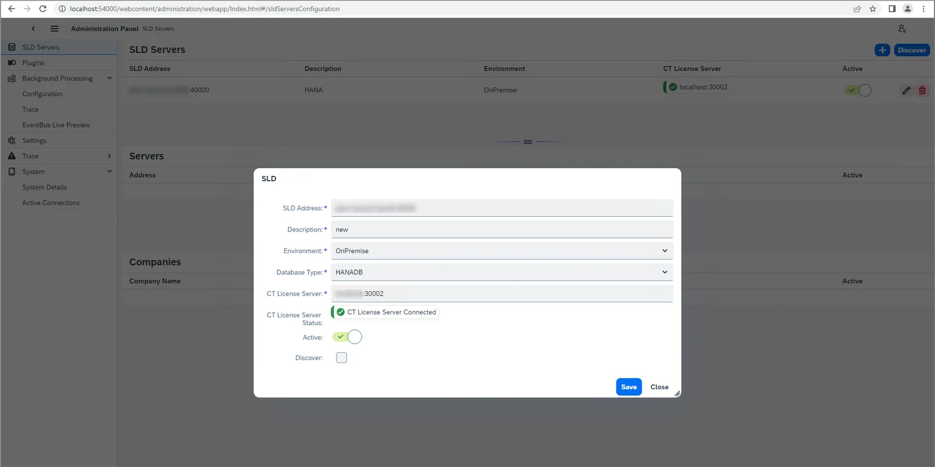Close the SLD dialog
The image size is (935, 467).
point(659,387)
